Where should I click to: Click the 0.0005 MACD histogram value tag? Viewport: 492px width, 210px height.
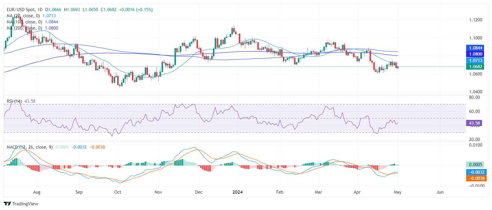pos(475,165)
